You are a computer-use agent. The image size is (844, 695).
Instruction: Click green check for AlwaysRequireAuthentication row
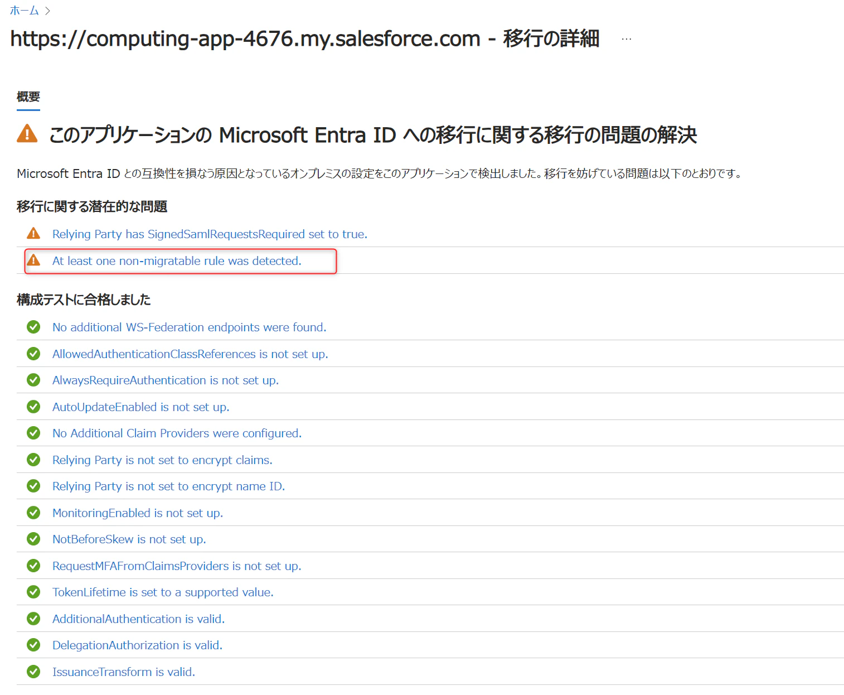pos(33,380)
